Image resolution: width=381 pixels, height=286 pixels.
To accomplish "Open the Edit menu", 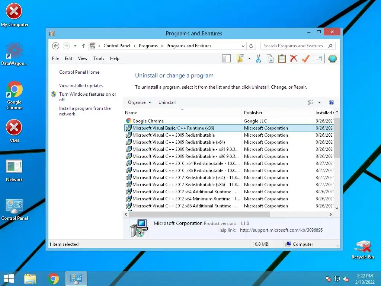I will [68, 58].
